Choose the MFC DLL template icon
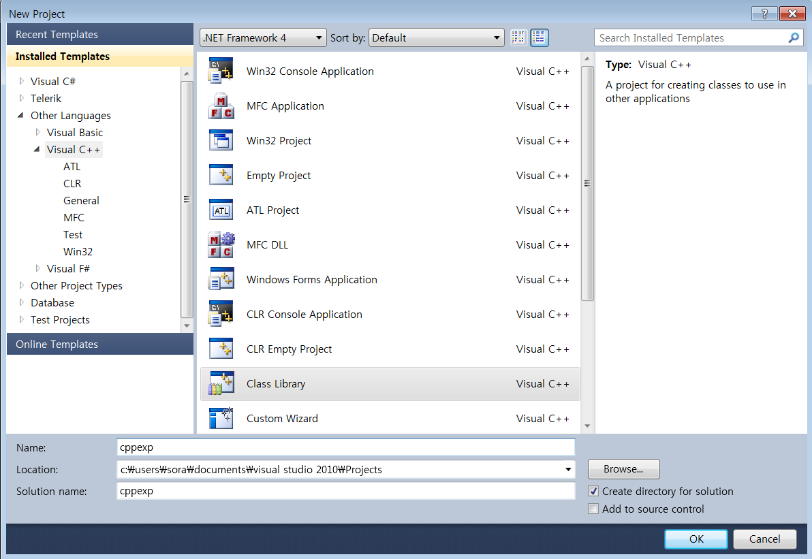Screen dimensions: 812x559 pos(221,244)
